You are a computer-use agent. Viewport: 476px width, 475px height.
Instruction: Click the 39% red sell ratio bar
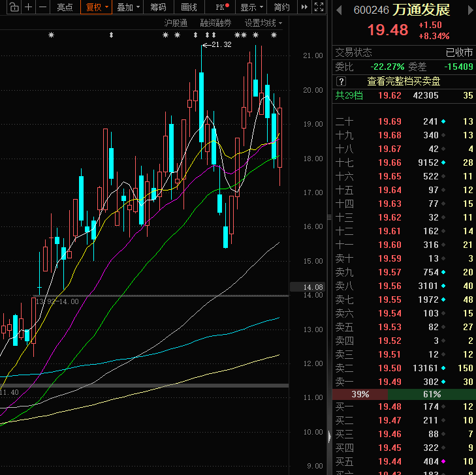360,394
